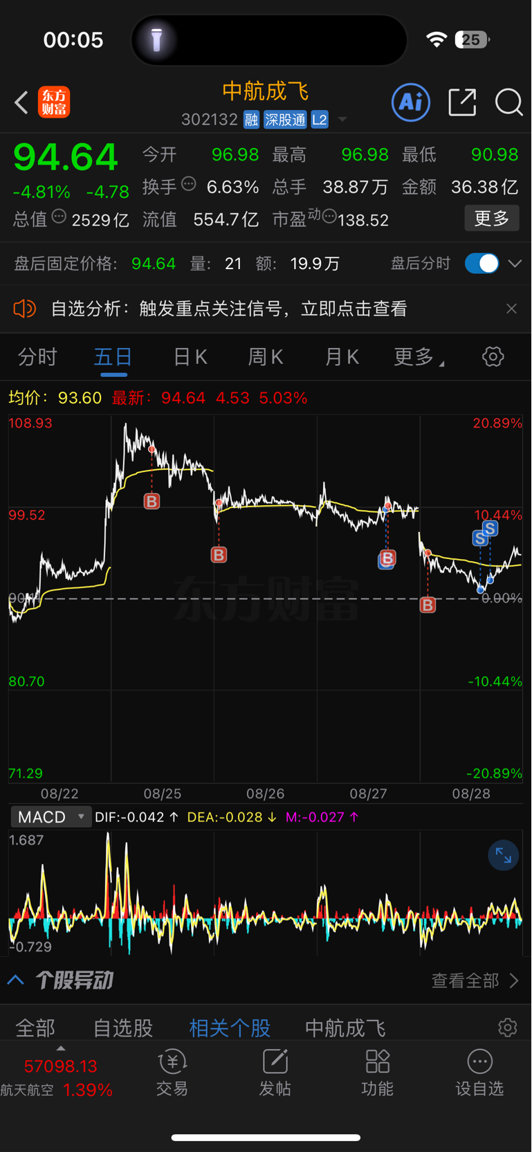Tap the flashlight indicator in Dynamic Island
532x1152 pixels.
coord(157,40)
